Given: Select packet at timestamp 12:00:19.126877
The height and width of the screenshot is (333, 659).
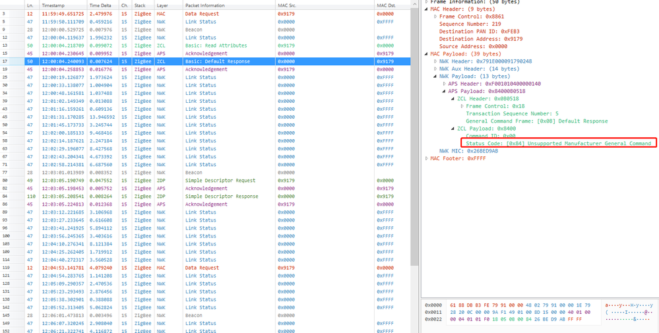Looking at the screenshot, I should click(205, 77).
